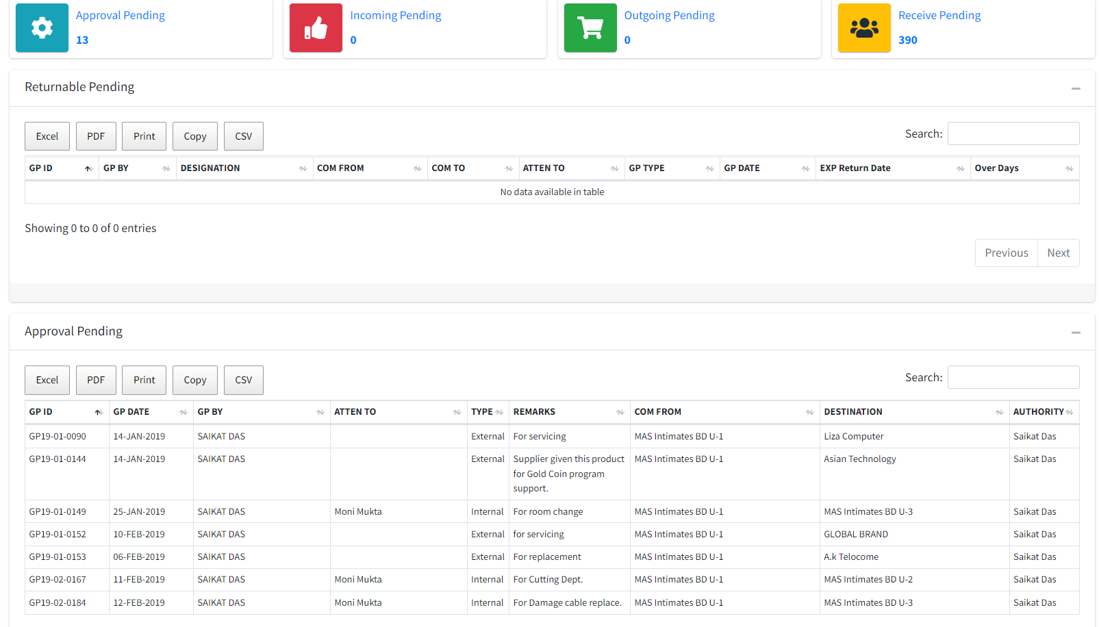Sort Approval table by GP DATE column
1099x627 pixels.
pos(150,412)
